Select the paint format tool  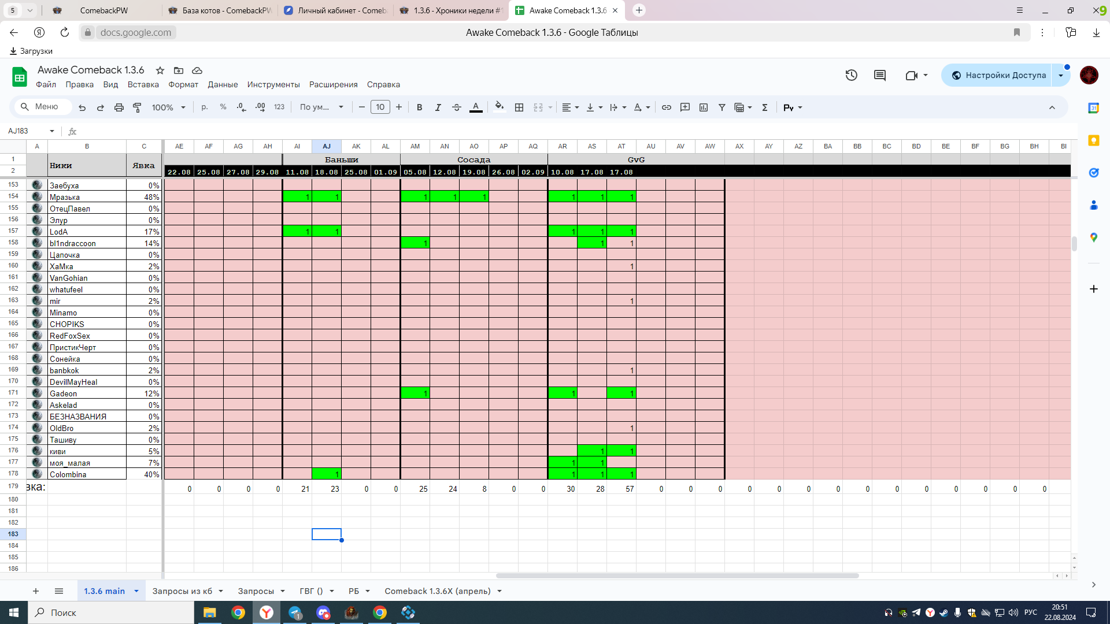(137, 107)
